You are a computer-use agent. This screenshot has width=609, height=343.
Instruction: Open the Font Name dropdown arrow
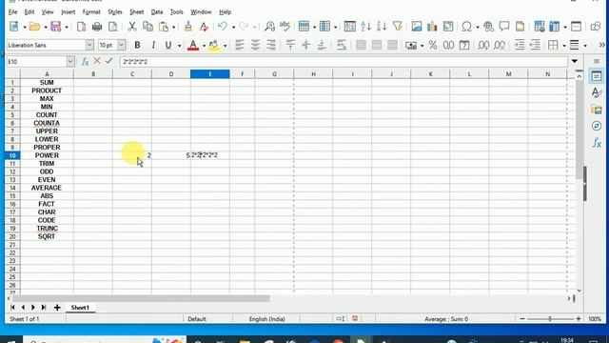(89, 45)
